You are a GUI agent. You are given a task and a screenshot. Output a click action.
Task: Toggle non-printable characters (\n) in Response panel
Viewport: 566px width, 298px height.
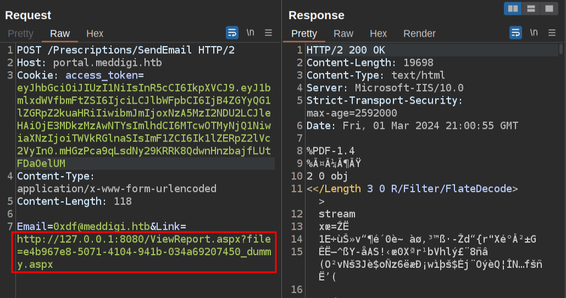(534, 33)
